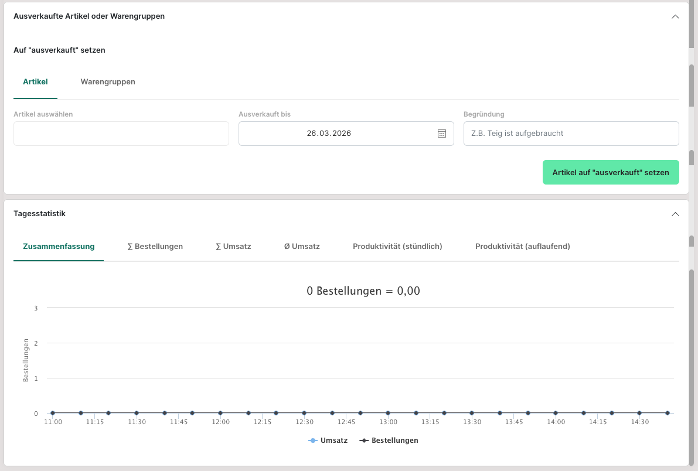698x471 pixels.
Task: Click the 11:00 data point on chart
Action: (x=53, y=413)
